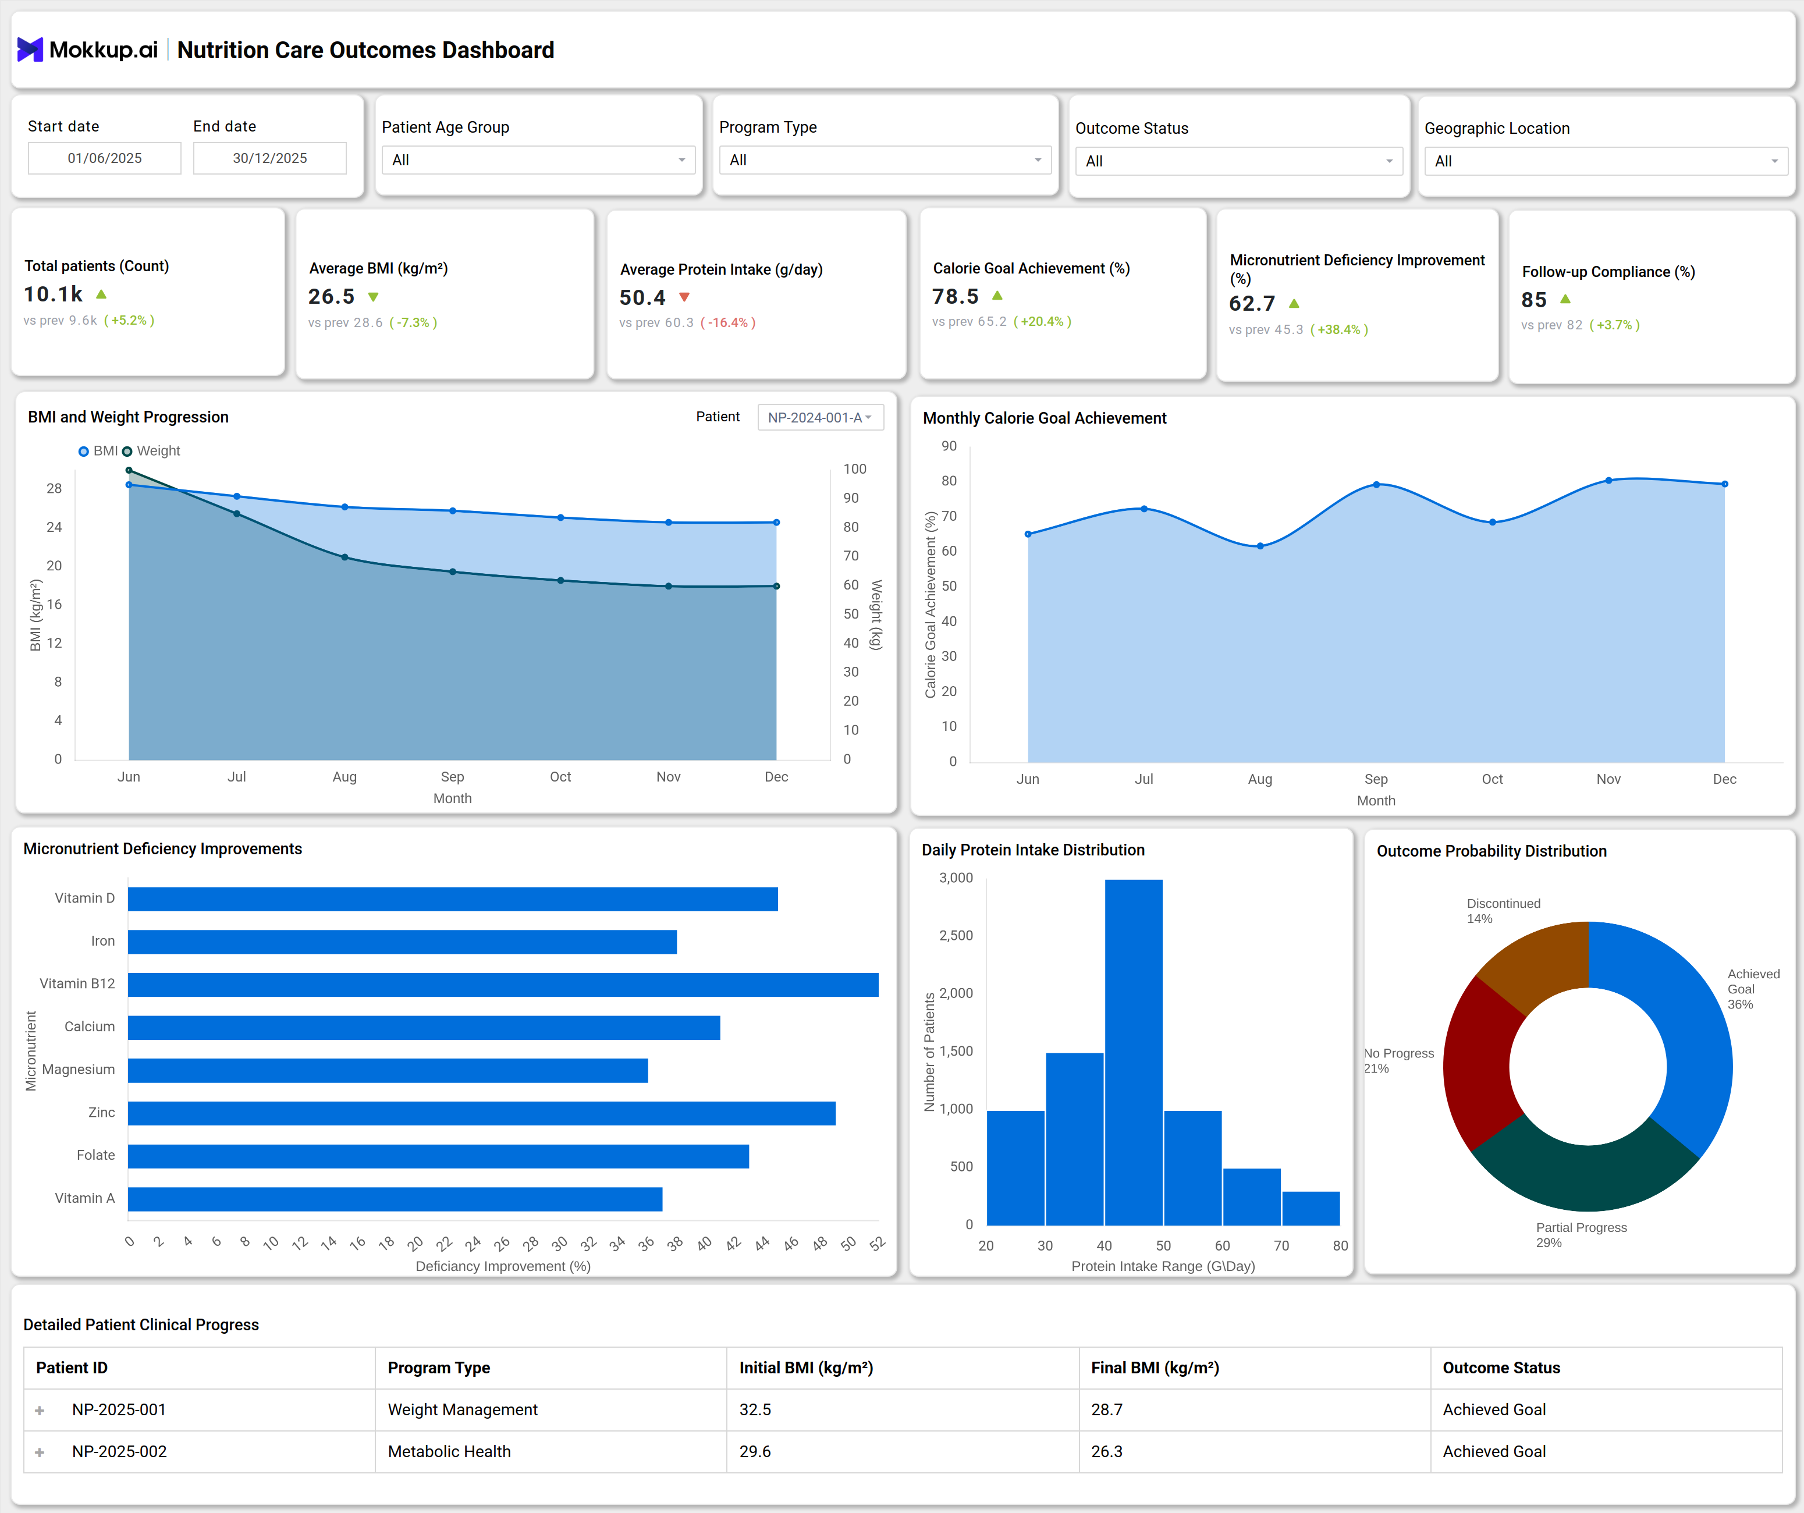The width and height of the screenshot is (1804, 1513).
Task: Sort by the Patient ID column header
Action: coord(199,1368)
